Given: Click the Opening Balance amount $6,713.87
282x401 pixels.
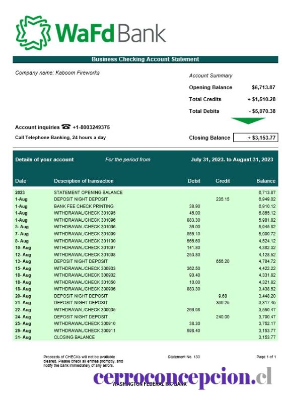Looking at the screenshot, I should (x=263, y=88).
